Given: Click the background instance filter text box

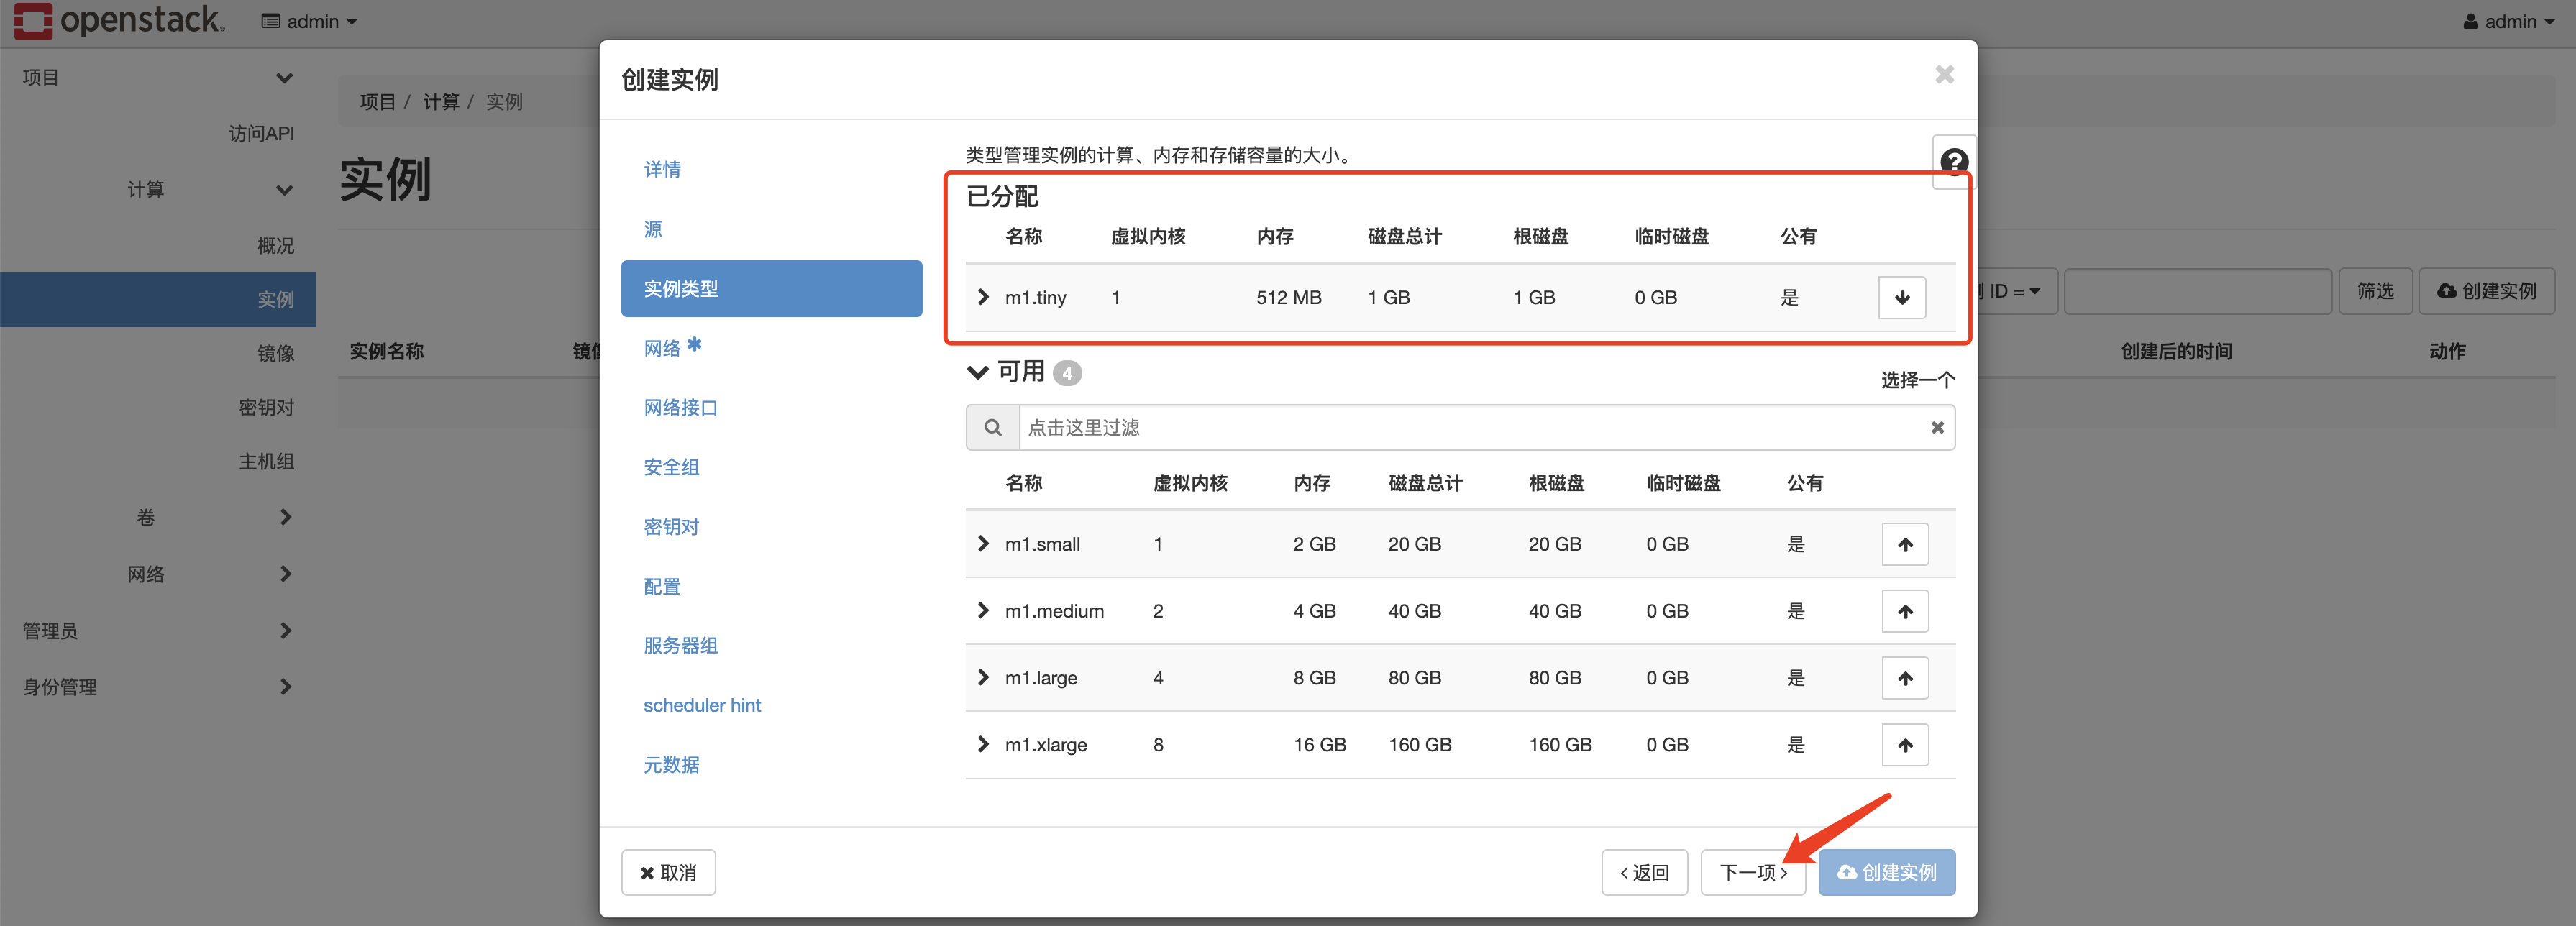Looking at the screenshot, I should (x=2198, y=291).
